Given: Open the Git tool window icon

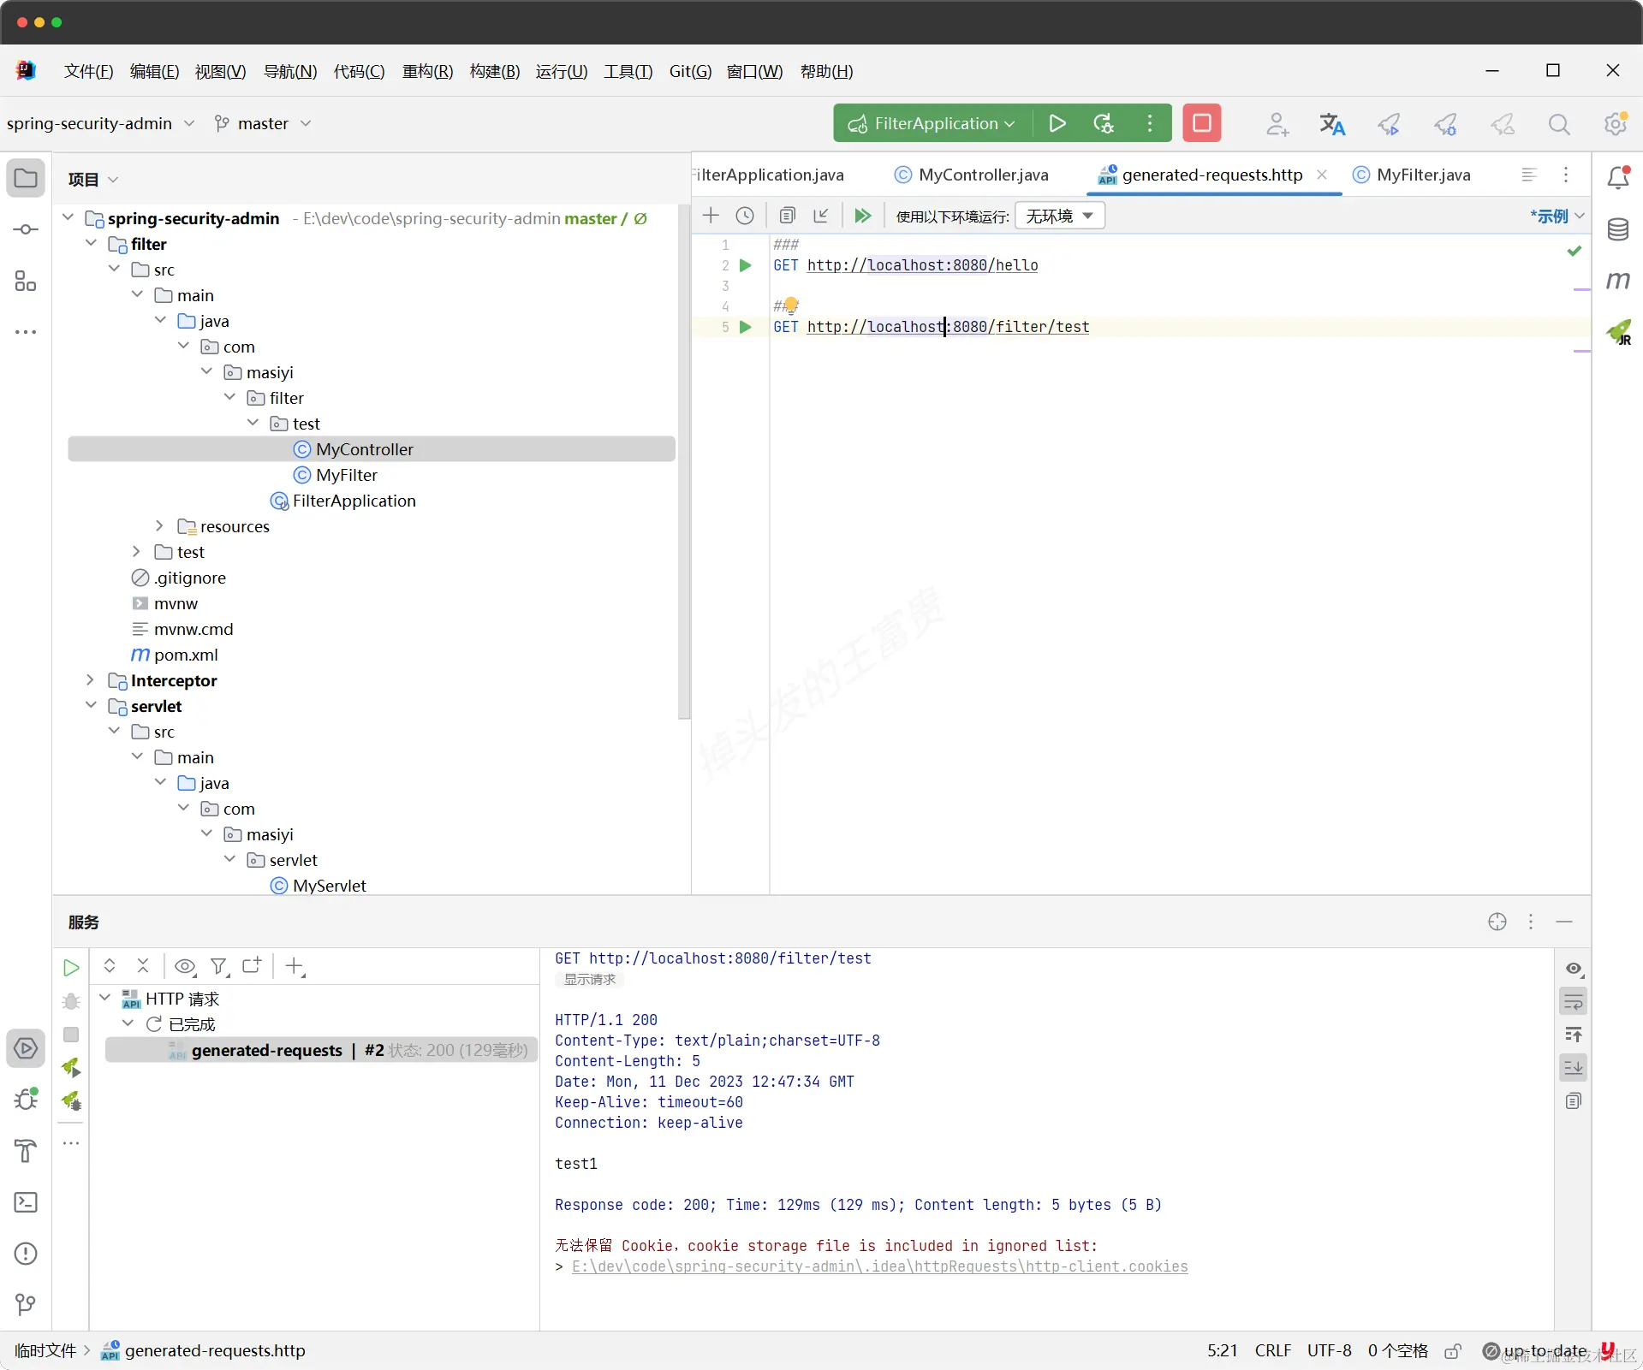Looking at the screenshot, I should (x=26, y=1304).
